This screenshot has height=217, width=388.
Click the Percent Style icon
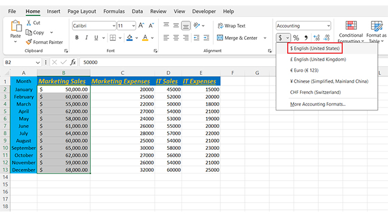click(x=296, y=37)
